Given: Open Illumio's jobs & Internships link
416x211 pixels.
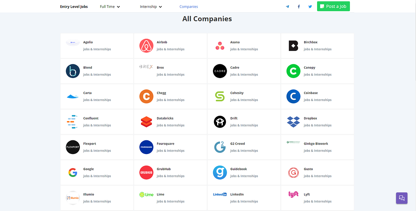Looking at the screenshot, I should (x=97, y=202).
